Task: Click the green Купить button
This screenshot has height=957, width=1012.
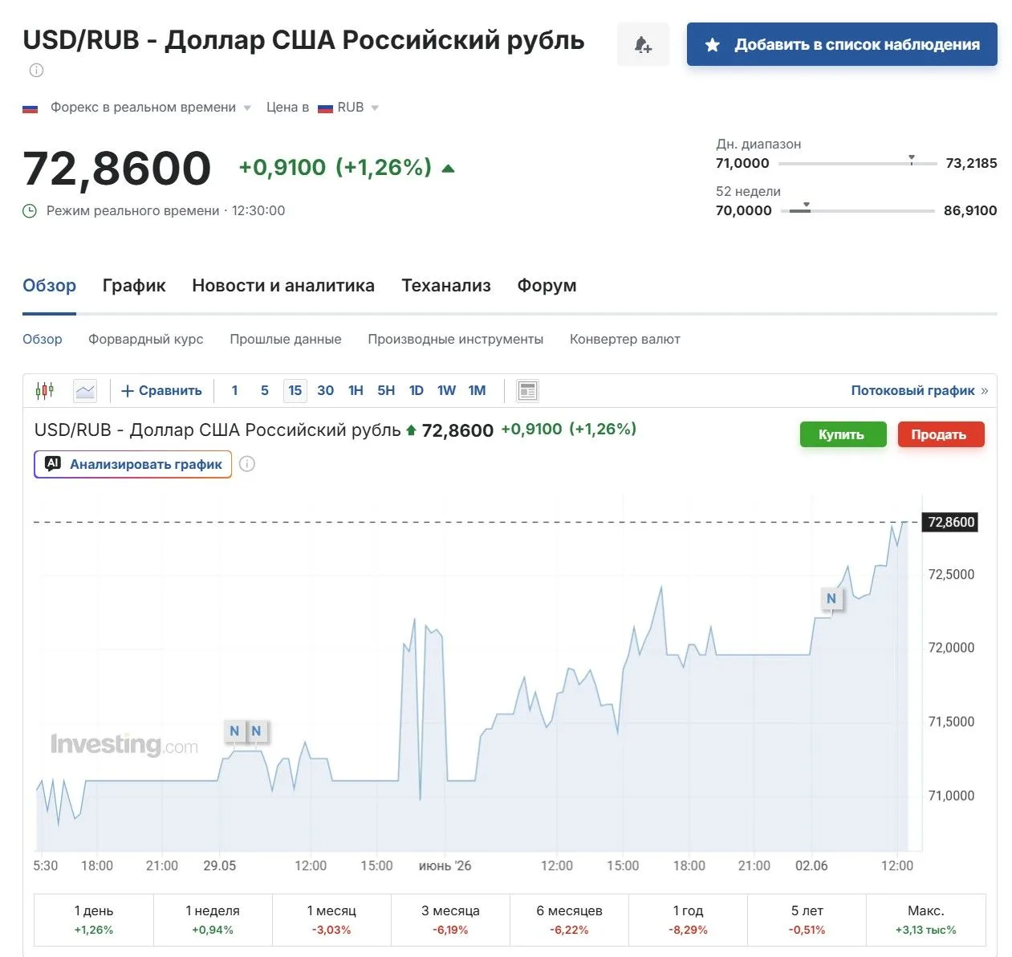Action: 843,434
